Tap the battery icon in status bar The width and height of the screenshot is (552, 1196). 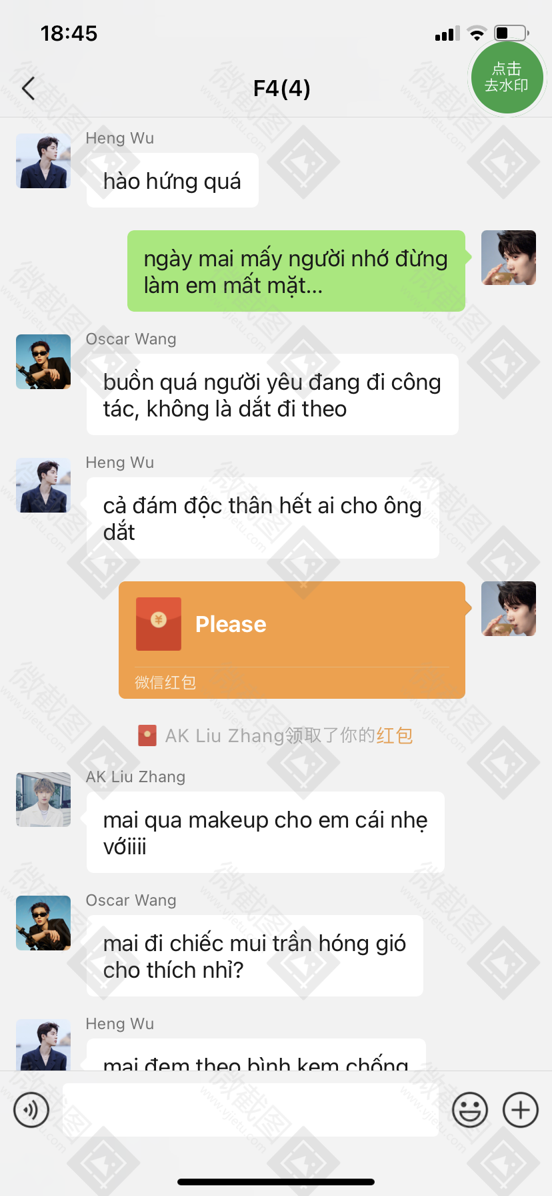pyautogui.click(x=511, y=33)
